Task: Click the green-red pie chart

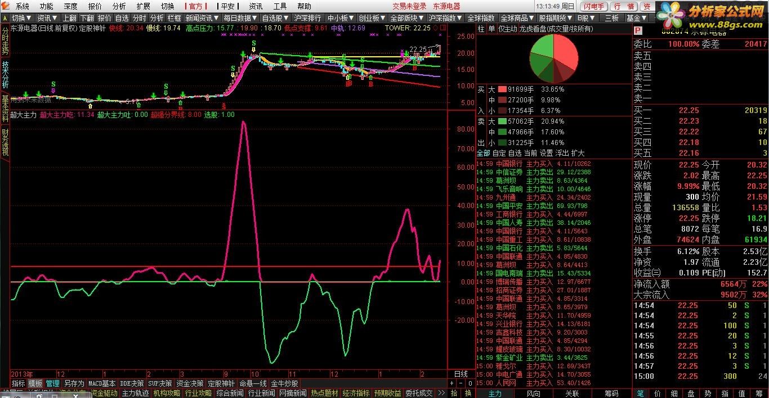Action: (x=553, y=58)
